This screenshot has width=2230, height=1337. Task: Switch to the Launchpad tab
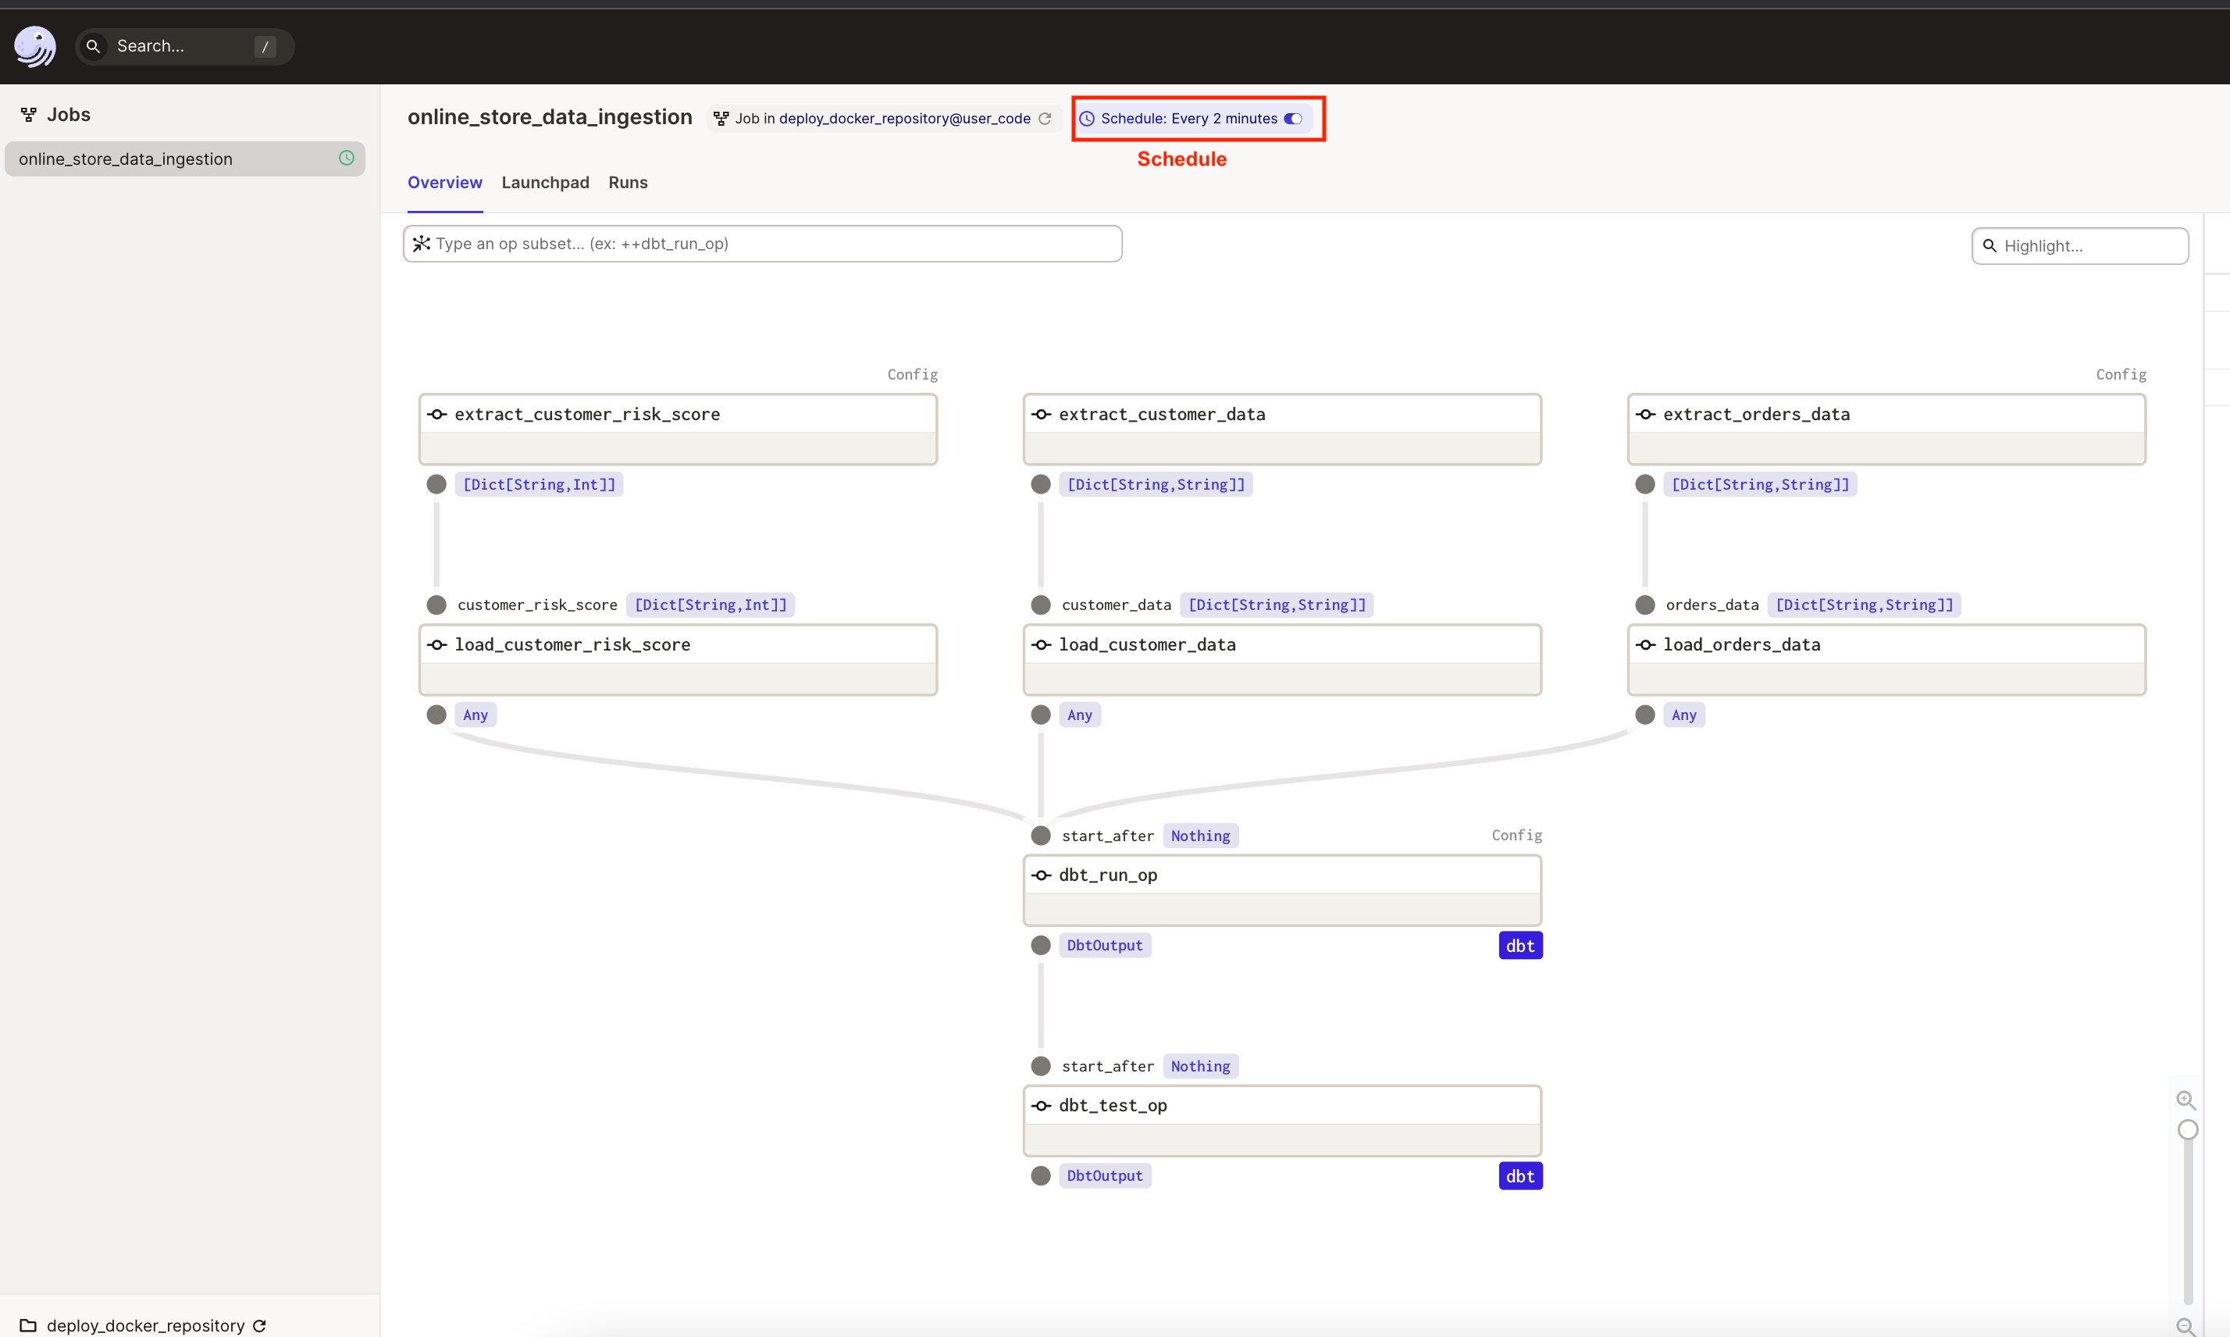pyautogui.click(x=545, y=182)
